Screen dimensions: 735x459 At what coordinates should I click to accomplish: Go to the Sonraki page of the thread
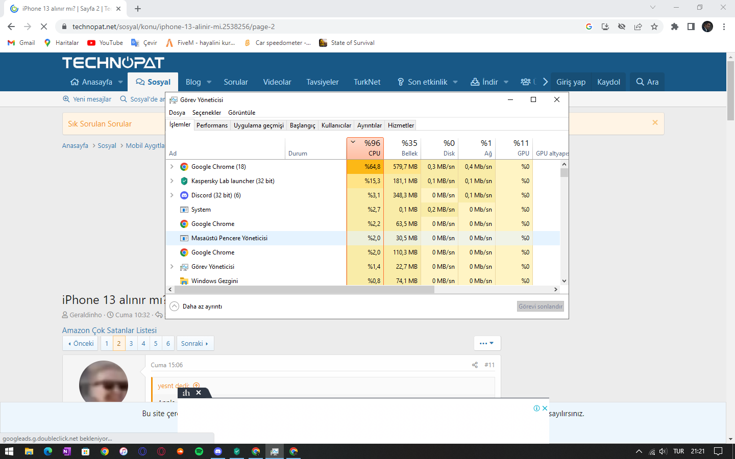pos(195,343)
